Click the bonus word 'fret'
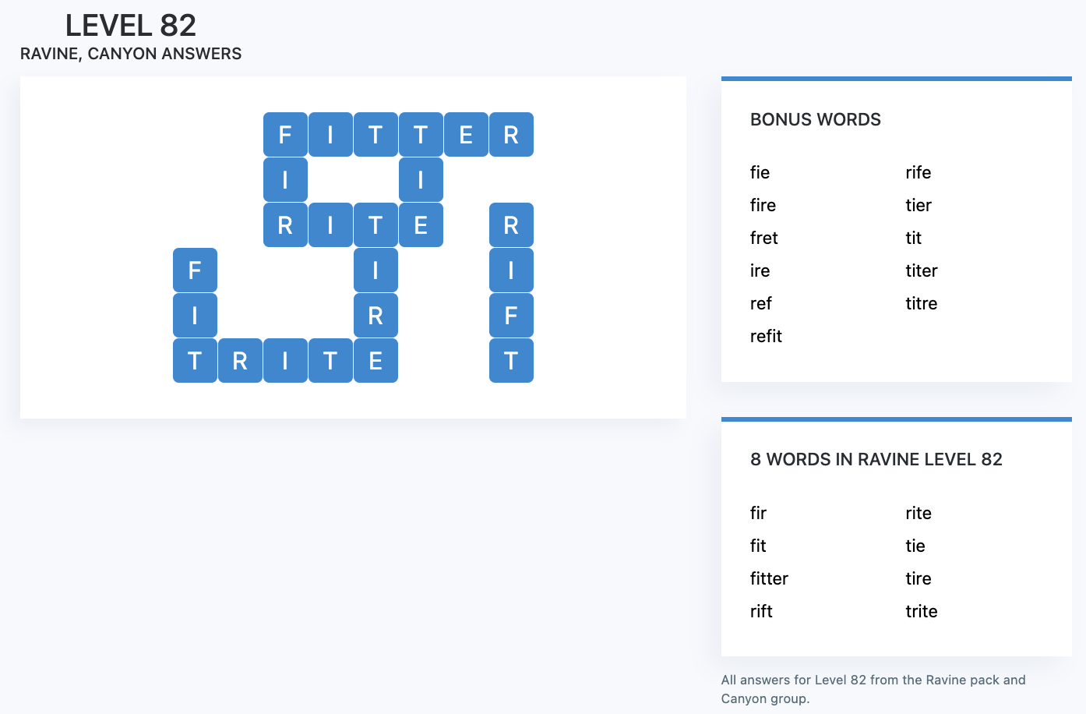The width and height of the screenshot is (1086, 714). [x=763, y=238]
